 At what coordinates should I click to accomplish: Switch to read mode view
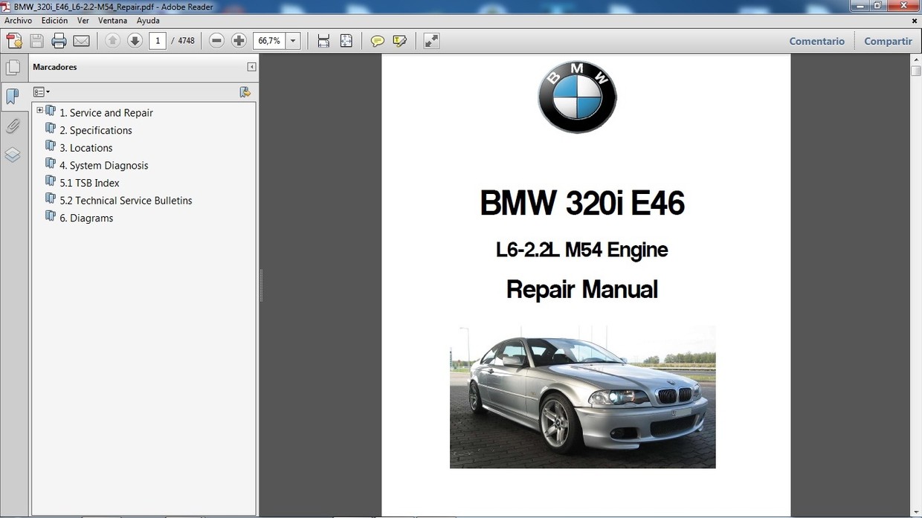(431, 41)
